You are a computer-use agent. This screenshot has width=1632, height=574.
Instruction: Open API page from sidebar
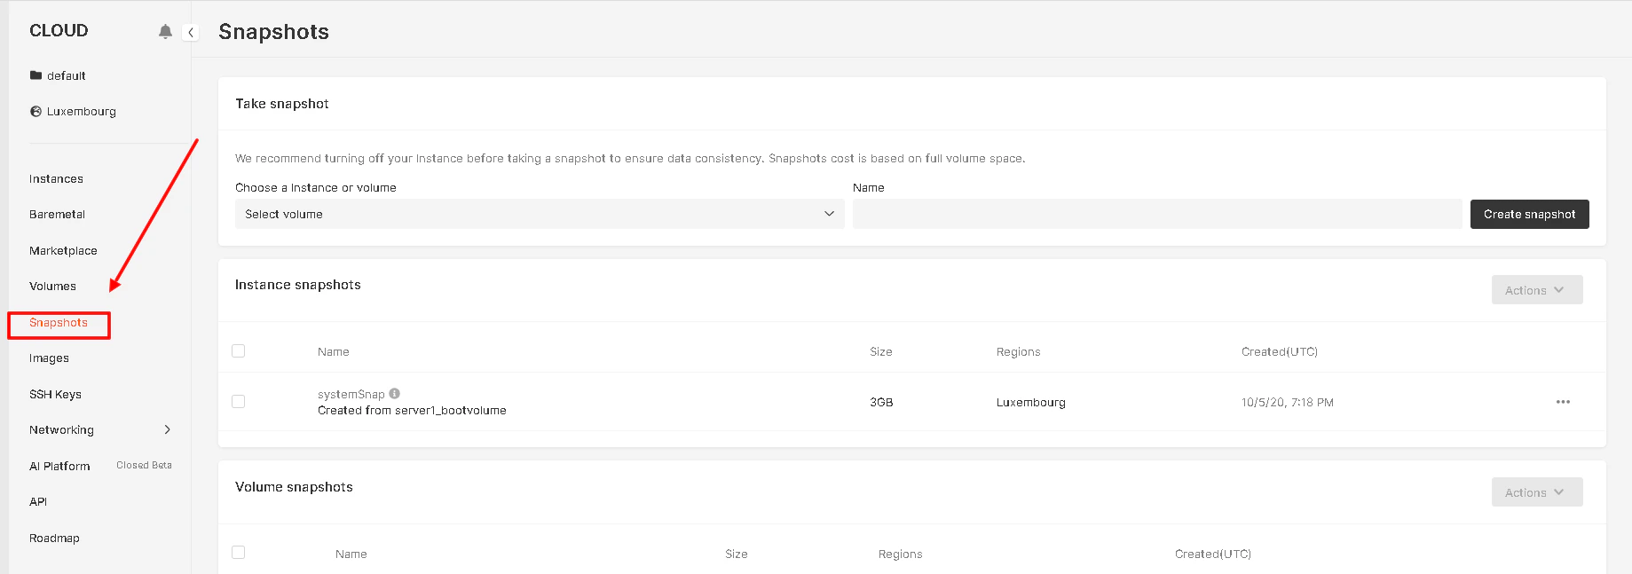38,501
